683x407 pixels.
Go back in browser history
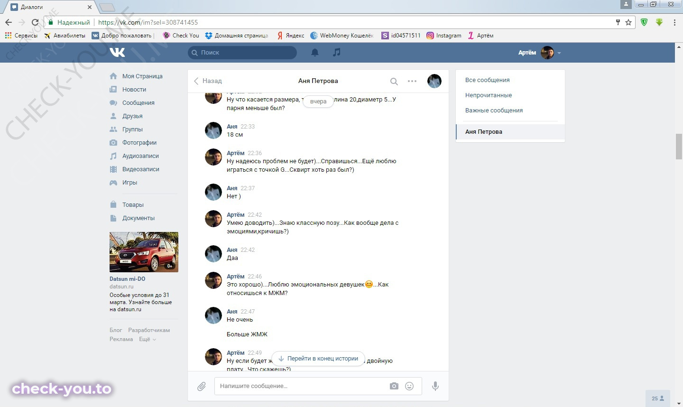click(9, 22)
